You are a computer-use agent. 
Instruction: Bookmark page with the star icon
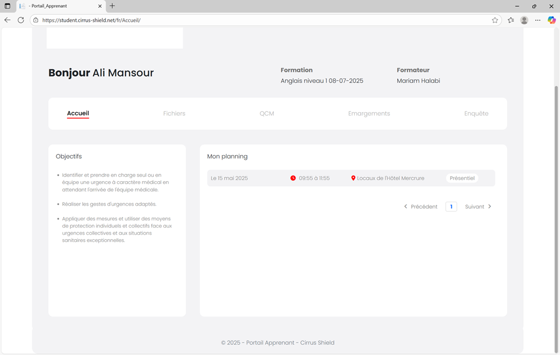point(495,20)
